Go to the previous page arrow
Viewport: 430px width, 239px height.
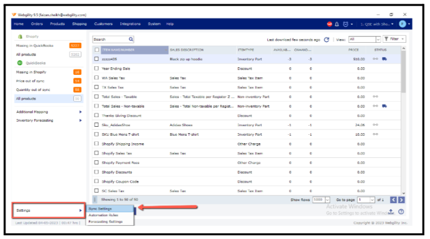pyautogui.click(x=393, y=200)
